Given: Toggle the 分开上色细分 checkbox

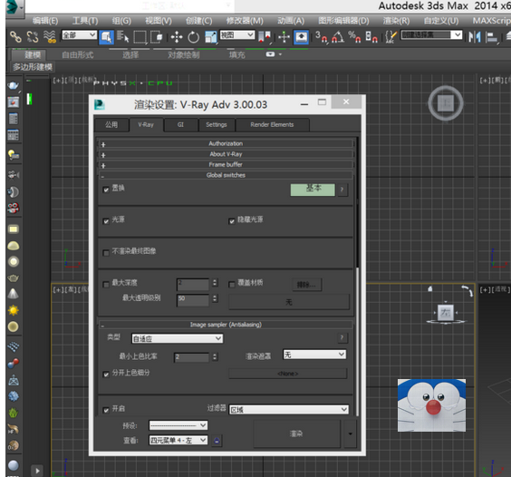Looking at the screenshot, I should (106, 375).
